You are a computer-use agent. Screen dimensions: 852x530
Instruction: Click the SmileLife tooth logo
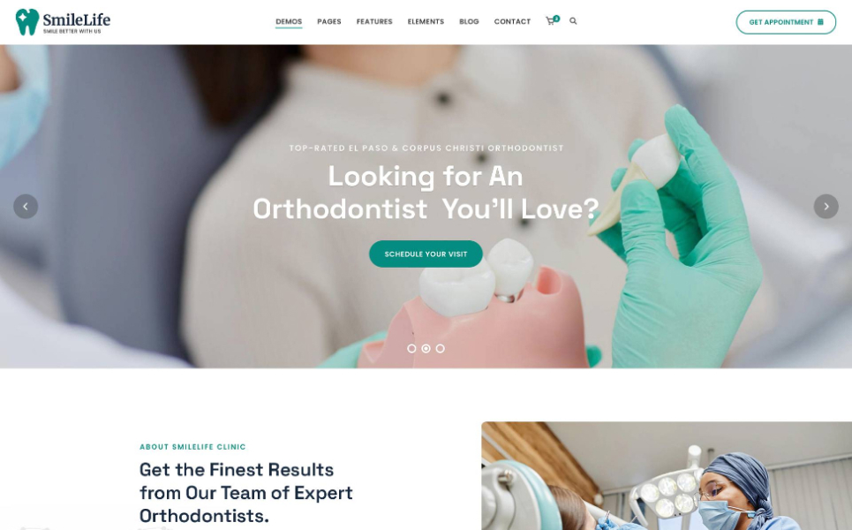click(x=27, y=22)
